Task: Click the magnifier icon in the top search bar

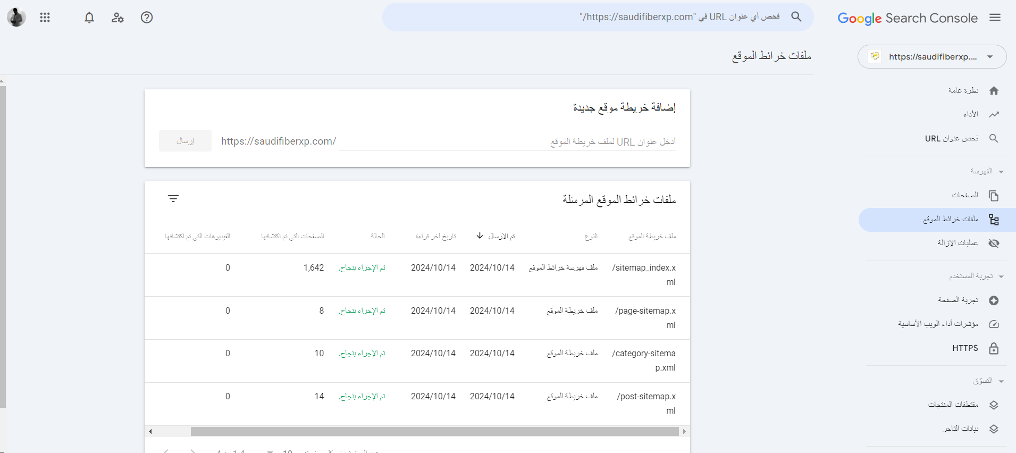Action: (796, 17)
